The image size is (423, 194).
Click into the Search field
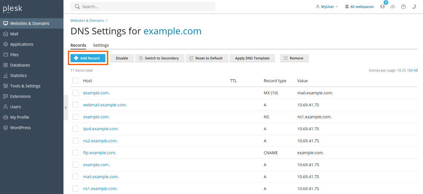(x=146, y=7)
